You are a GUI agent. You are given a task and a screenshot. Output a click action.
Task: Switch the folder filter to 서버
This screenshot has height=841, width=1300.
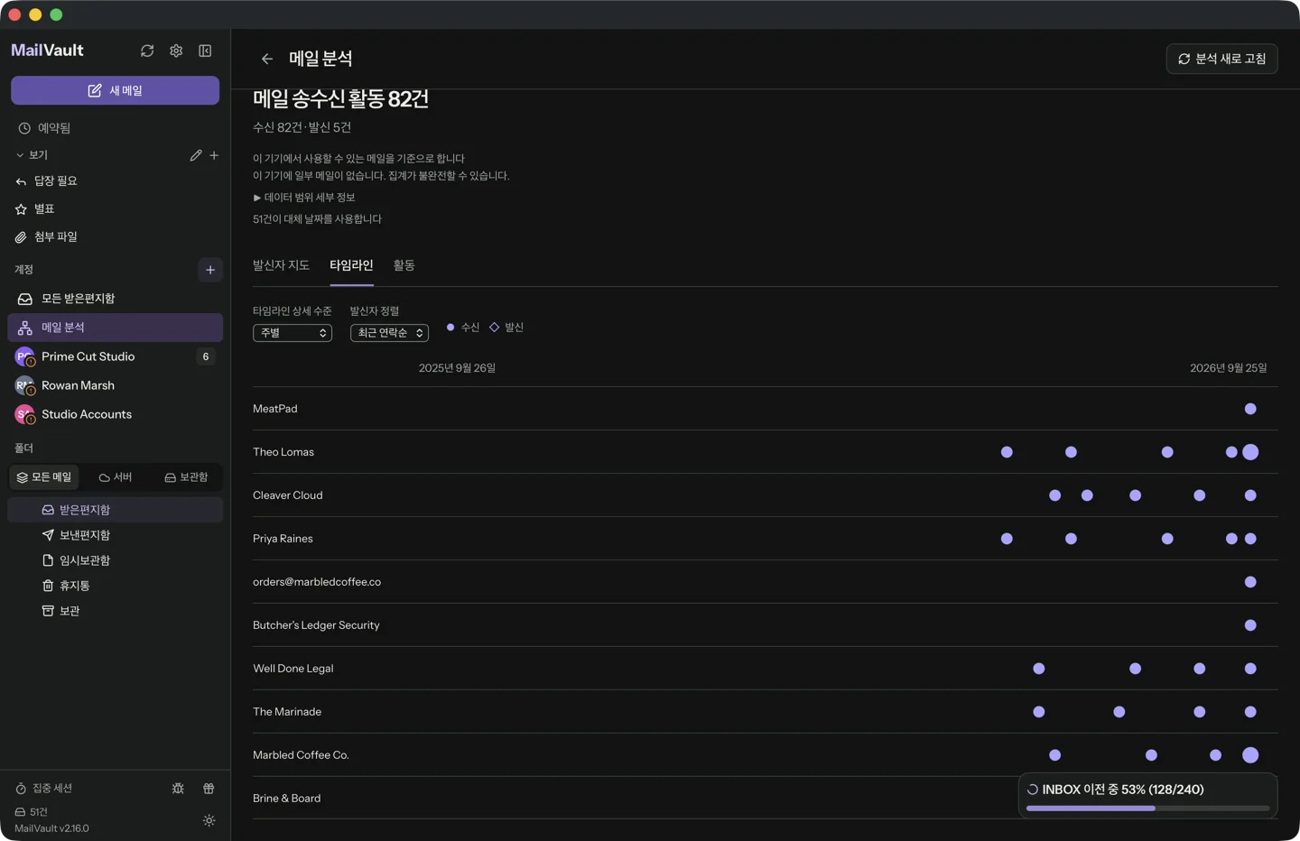coord(116,477)
